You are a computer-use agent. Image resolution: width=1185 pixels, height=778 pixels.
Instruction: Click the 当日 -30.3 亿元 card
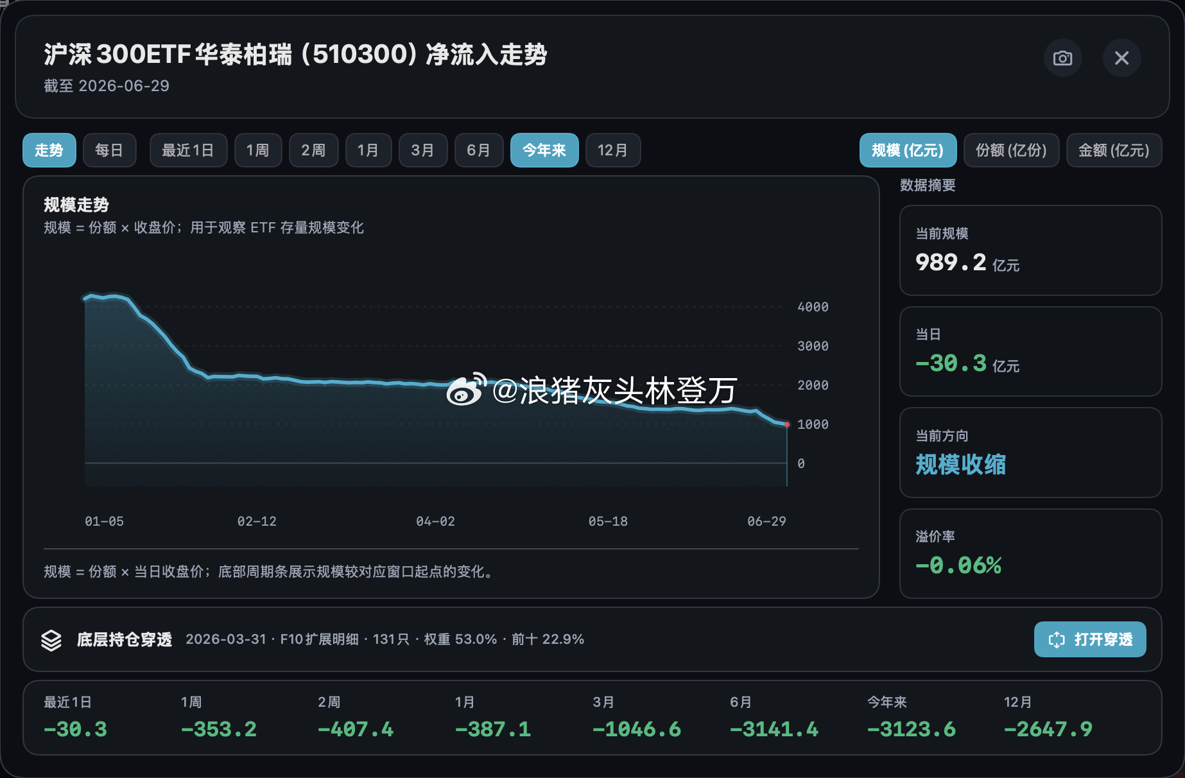tap(1030, 351)
